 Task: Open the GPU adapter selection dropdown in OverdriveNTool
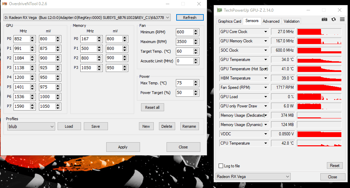(x=87, y=18)
